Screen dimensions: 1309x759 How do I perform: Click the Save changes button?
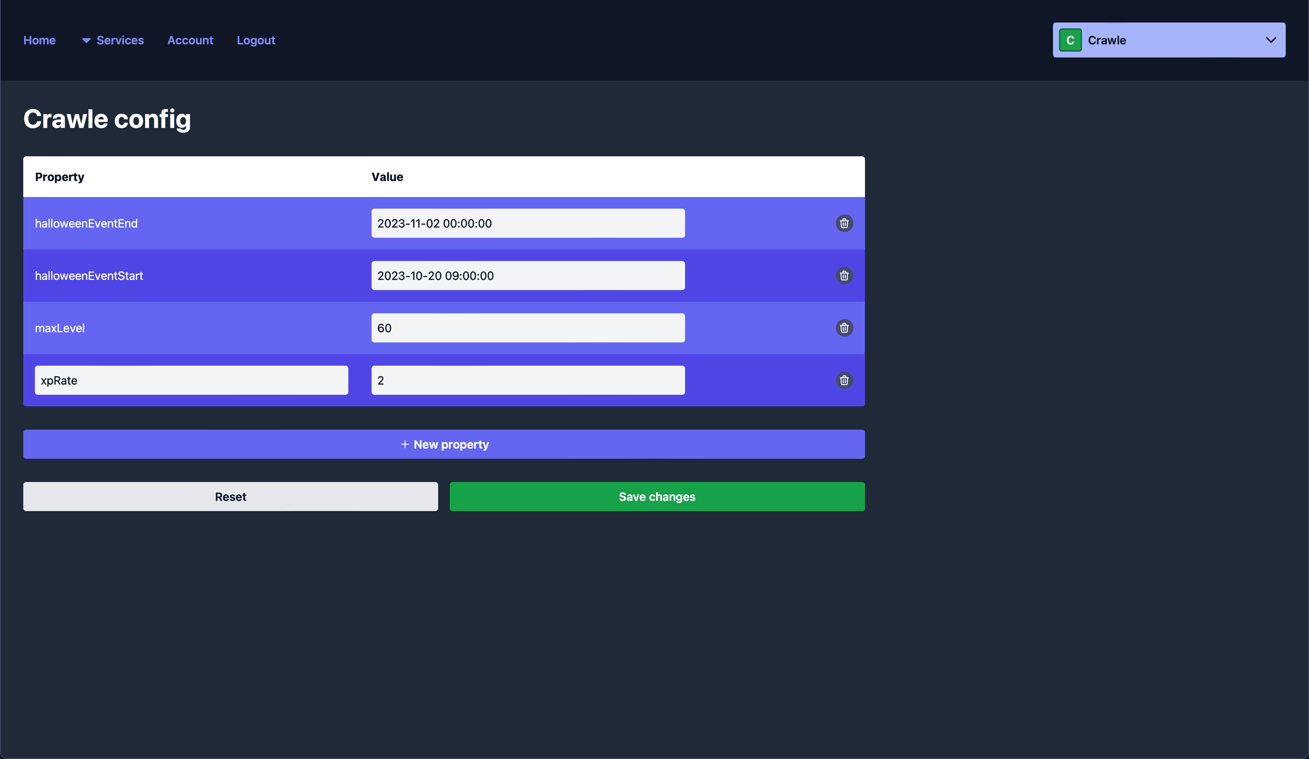657,496
